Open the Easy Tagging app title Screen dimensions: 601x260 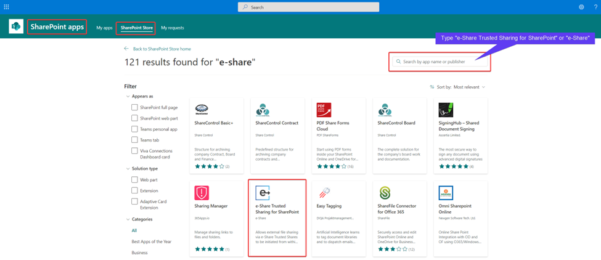click(329, 206)
